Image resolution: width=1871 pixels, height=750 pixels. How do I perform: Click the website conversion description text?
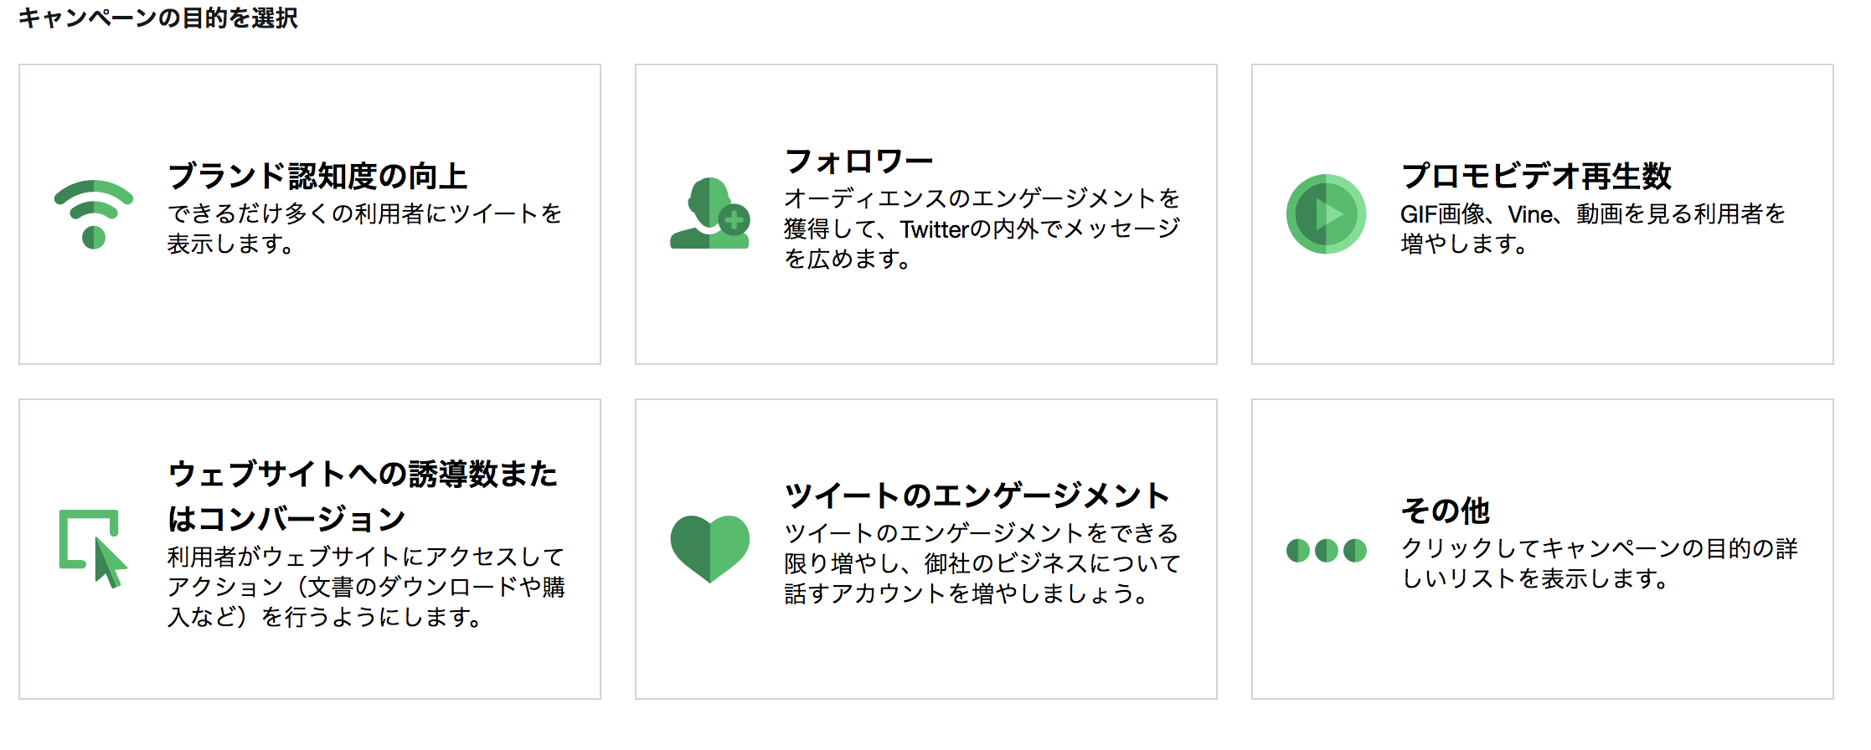(x=366, y=587)
